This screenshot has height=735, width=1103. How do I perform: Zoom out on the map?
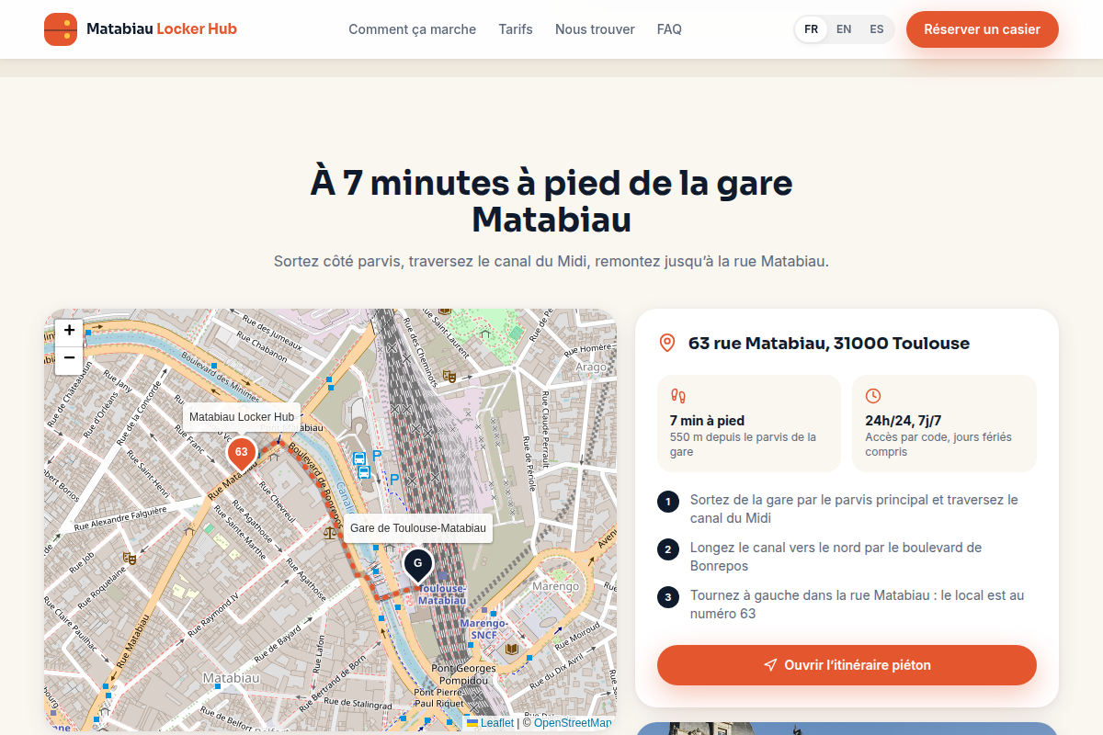click(x=69, y=358)
